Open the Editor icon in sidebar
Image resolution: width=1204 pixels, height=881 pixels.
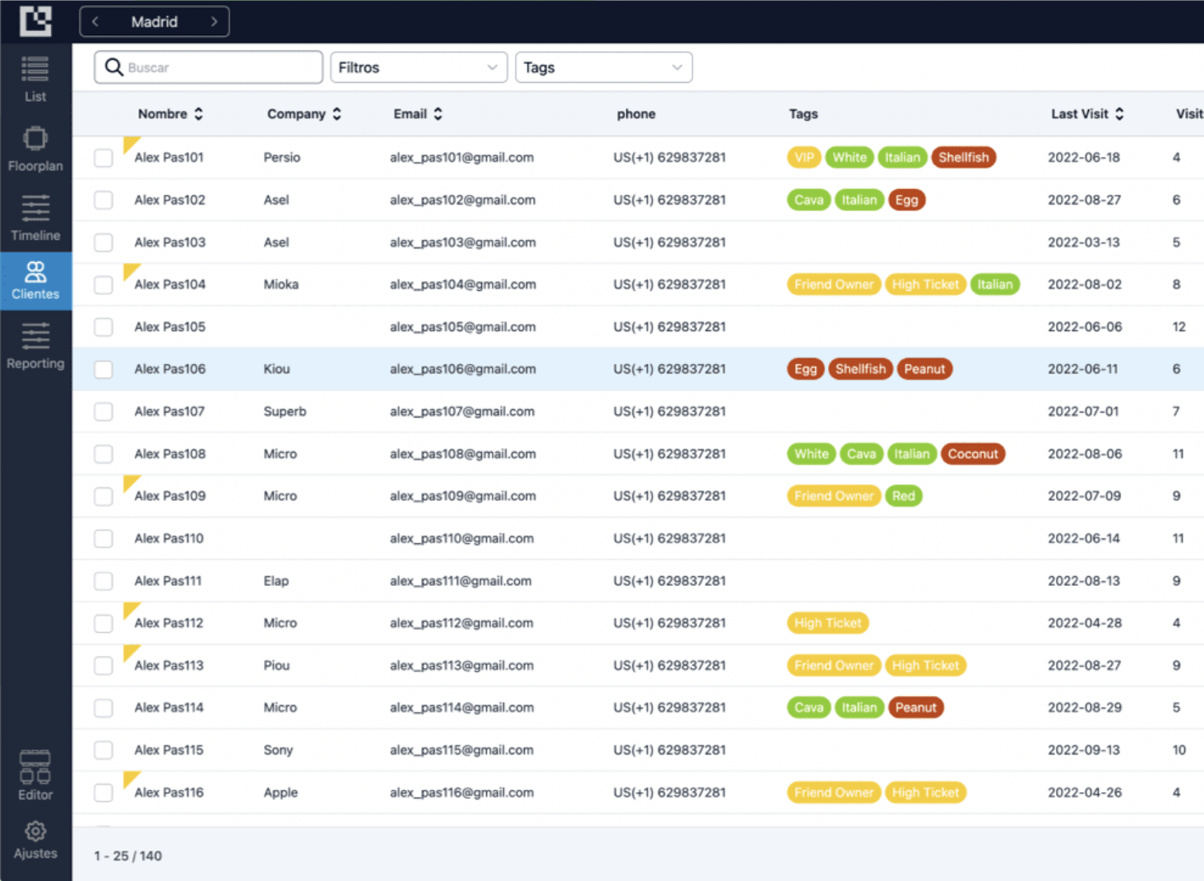point(35,767)
